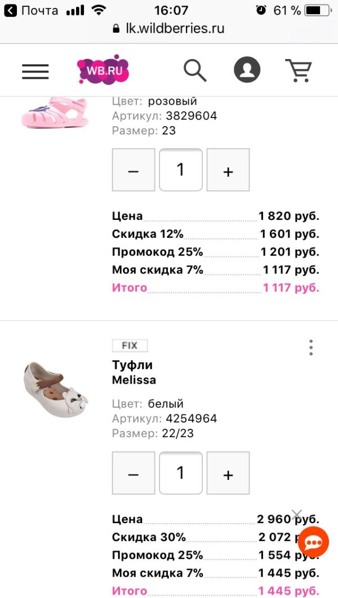338x598 pixels.
Task: Increase quantity of Melissa shoes
Action: point(228,474)
